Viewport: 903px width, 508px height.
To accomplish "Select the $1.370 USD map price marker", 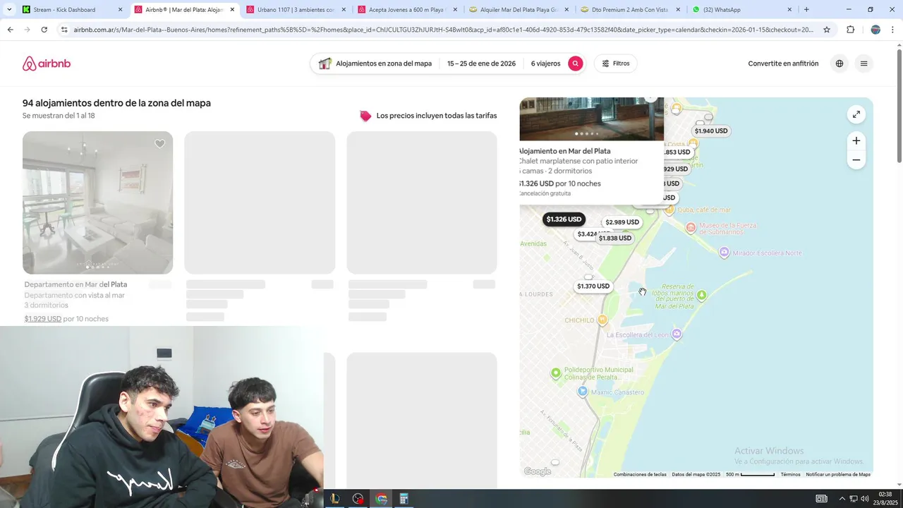I will pyautogui.click(x=593, y=286).
